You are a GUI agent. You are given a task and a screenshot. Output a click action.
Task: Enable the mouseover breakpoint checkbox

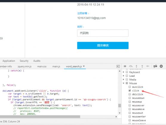130,105
